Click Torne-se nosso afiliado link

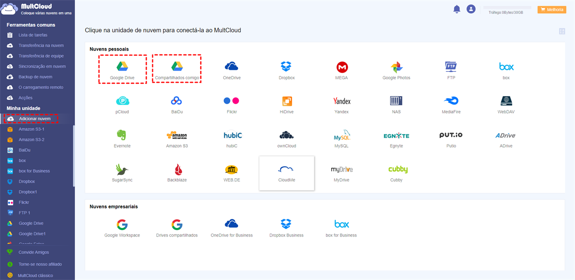pos(40,264)
